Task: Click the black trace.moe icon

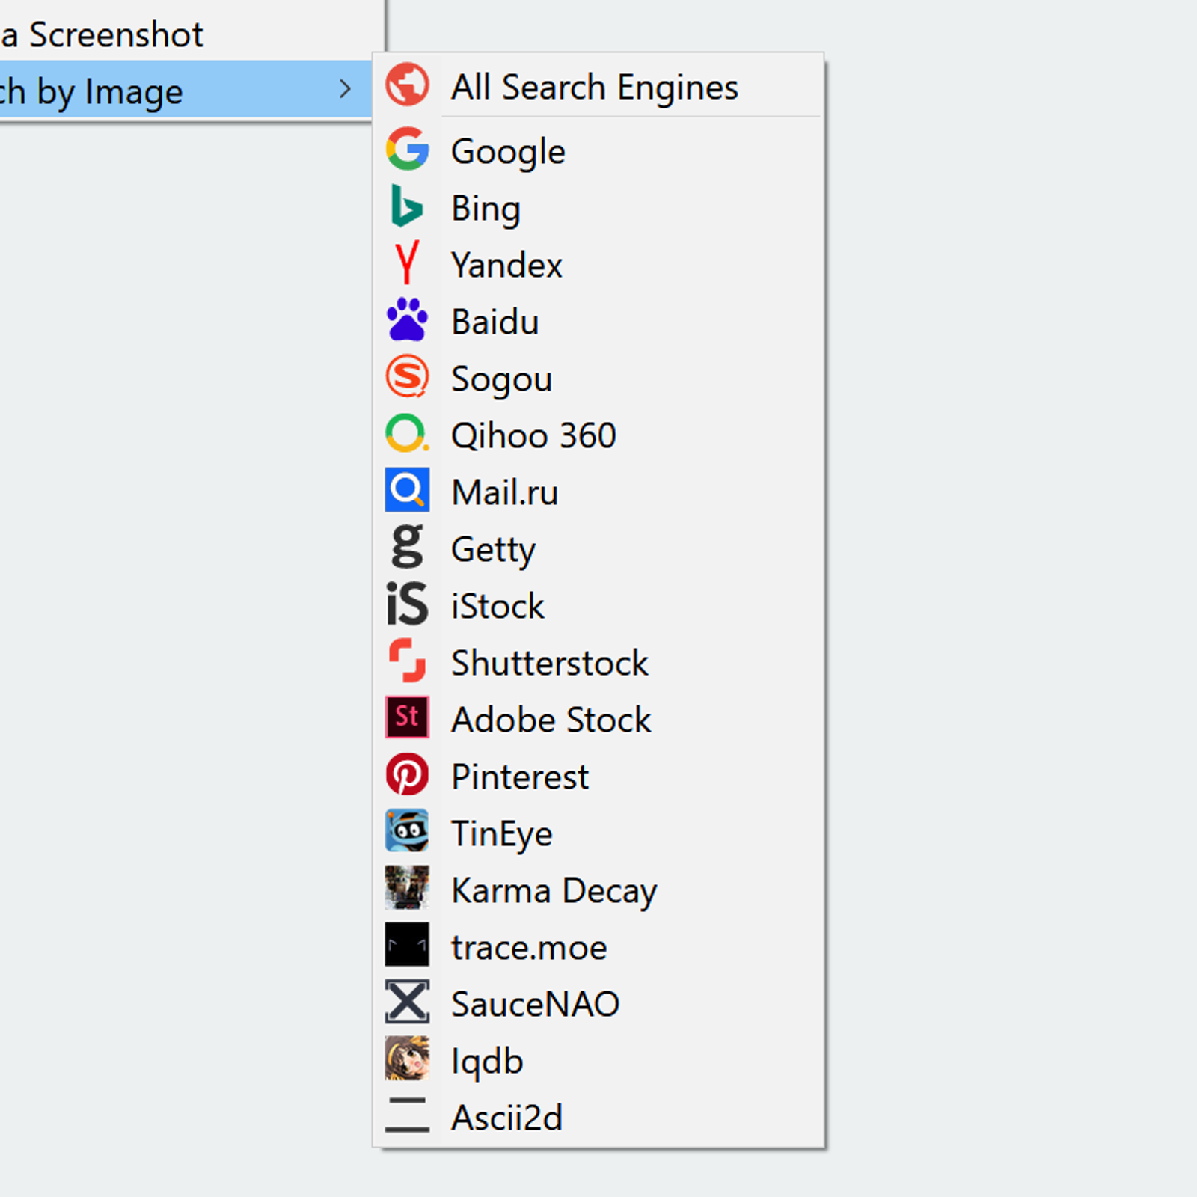Action: tap(407, 945)
